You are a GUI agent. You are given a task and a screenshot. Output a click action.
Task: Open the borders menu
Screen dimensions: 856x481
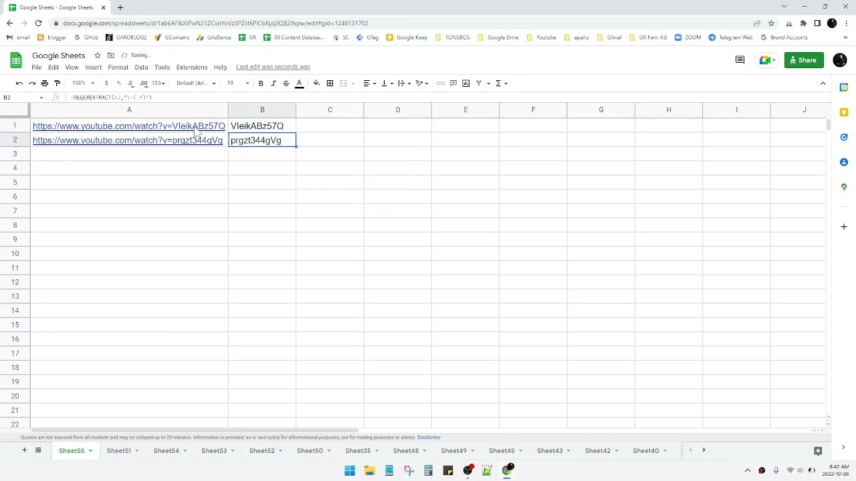330,84
